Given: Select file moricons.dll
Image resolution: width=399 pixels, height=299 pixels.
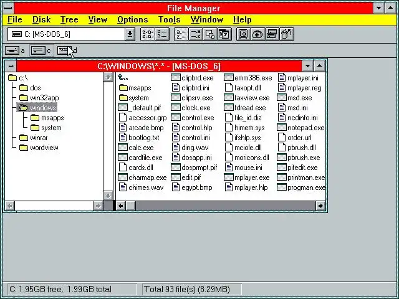Looking at the screenshot, I should [247, 158].
